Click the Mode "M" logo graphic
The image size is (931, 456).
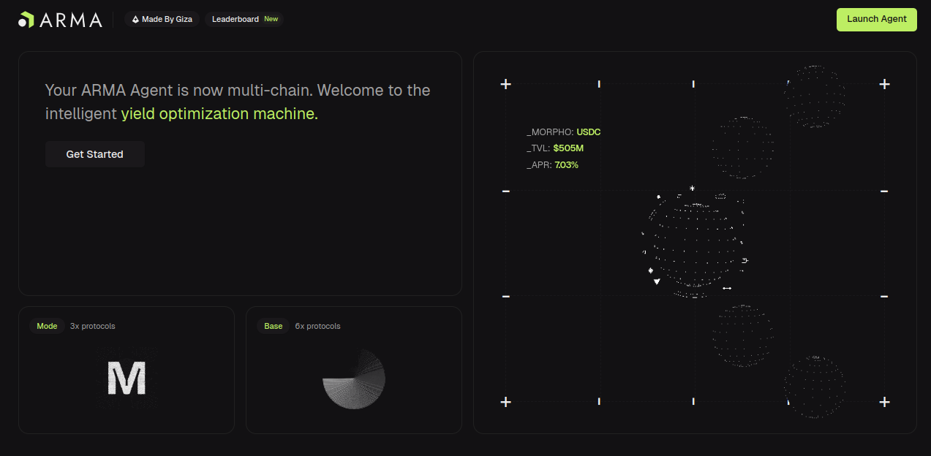coord(127,378)
